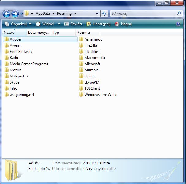Open Help via question mark icon
The width and height of the screenshot is (186, 184).
point(178,24)
